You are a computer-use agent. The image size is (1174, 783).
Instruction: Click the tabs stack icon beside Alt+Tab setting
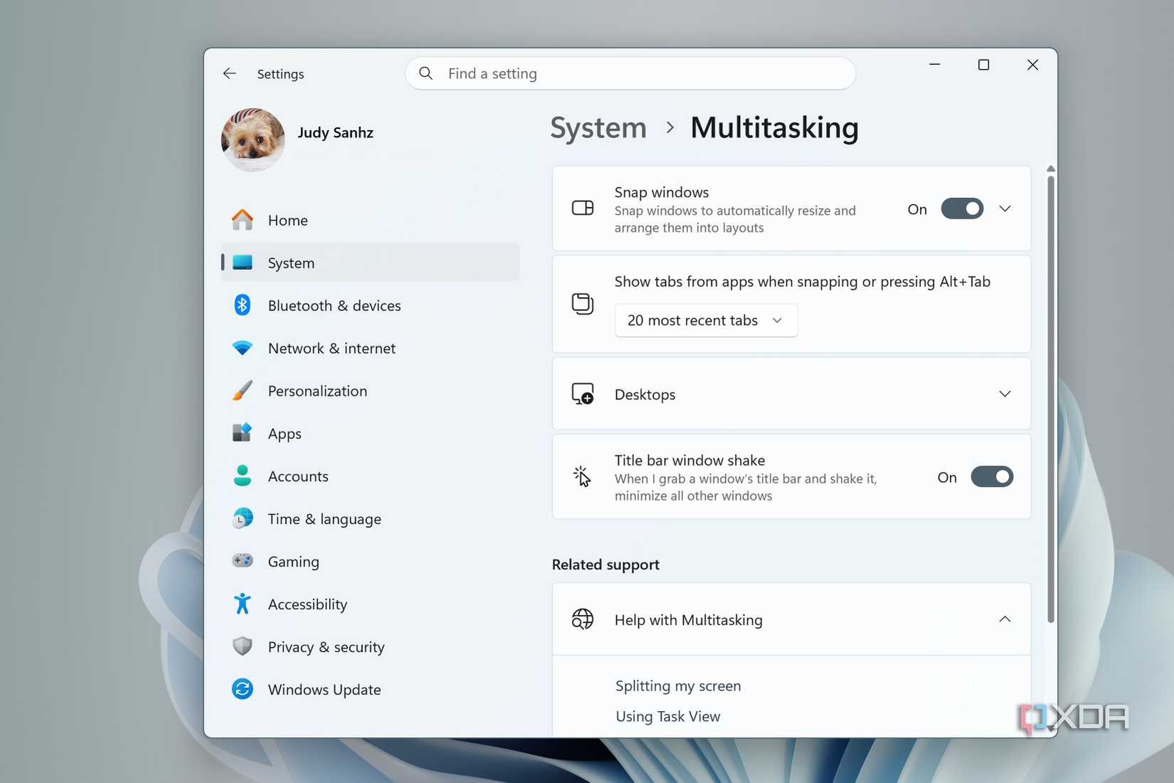click(x=583, y=304)
